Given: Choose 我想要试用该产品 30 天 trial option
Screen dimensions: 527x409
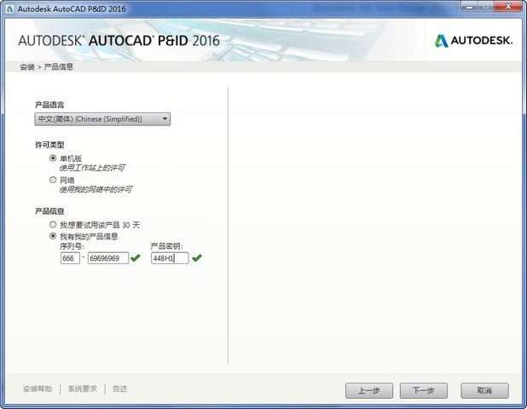Looking at the screenshot, I should pyautogui.click(x=53, y=224).
